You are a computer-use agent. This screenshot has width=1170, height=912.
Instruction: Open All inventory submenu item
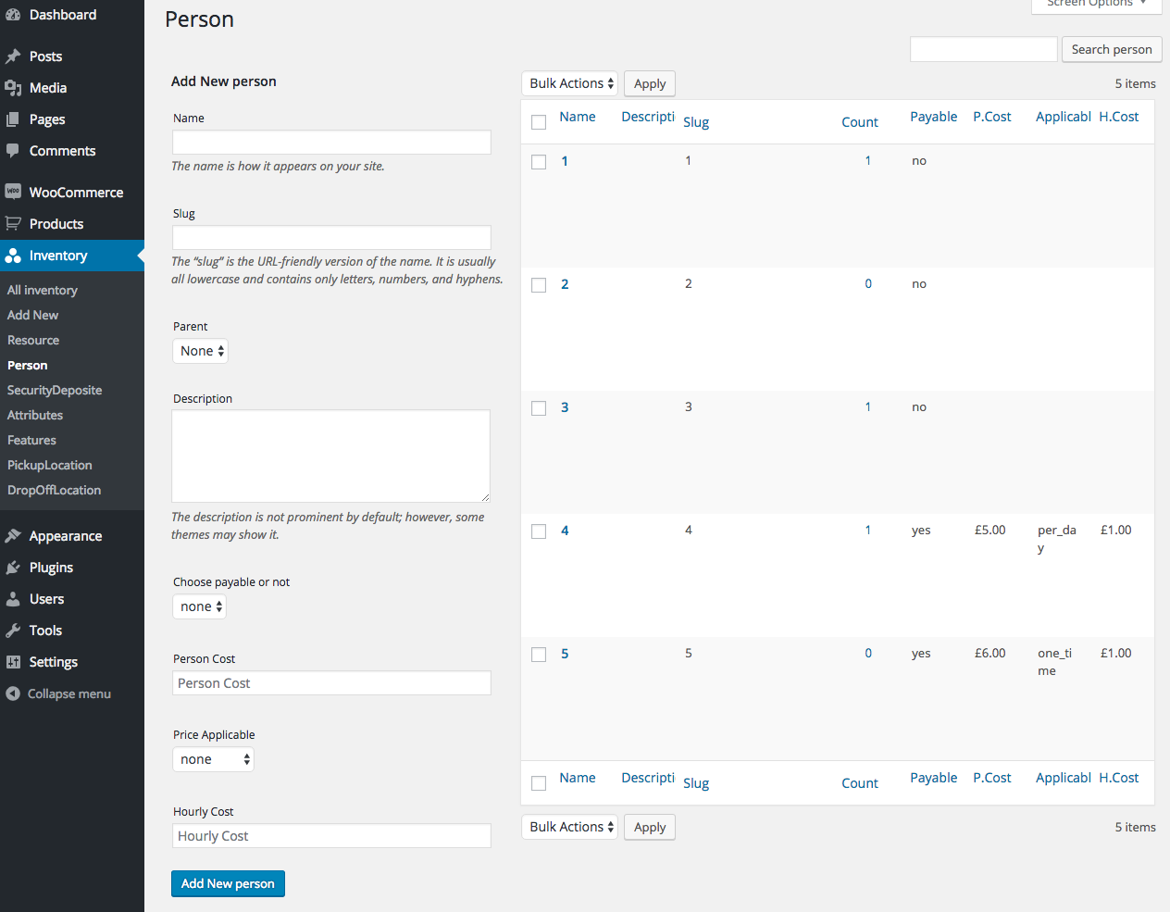43,290
